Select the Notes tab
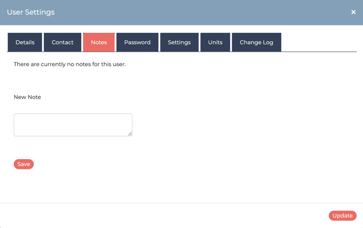The height and width of the screenshot is (228, 363). pos(99,42)
